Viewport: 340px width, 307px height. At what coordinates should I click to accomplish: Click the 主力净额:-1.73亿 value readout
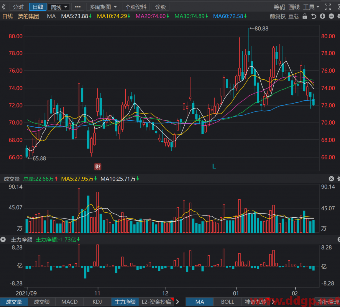tap(58, 240)
